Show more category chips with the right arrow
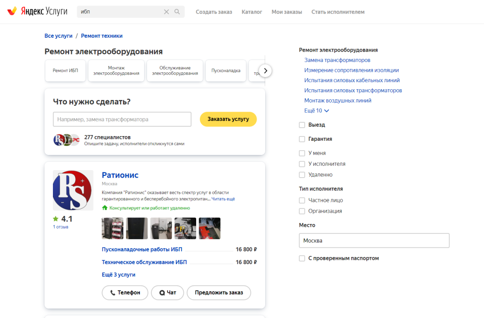Image resolution: width=484 pixels, height=318 pixels. (x=266, y=70)
